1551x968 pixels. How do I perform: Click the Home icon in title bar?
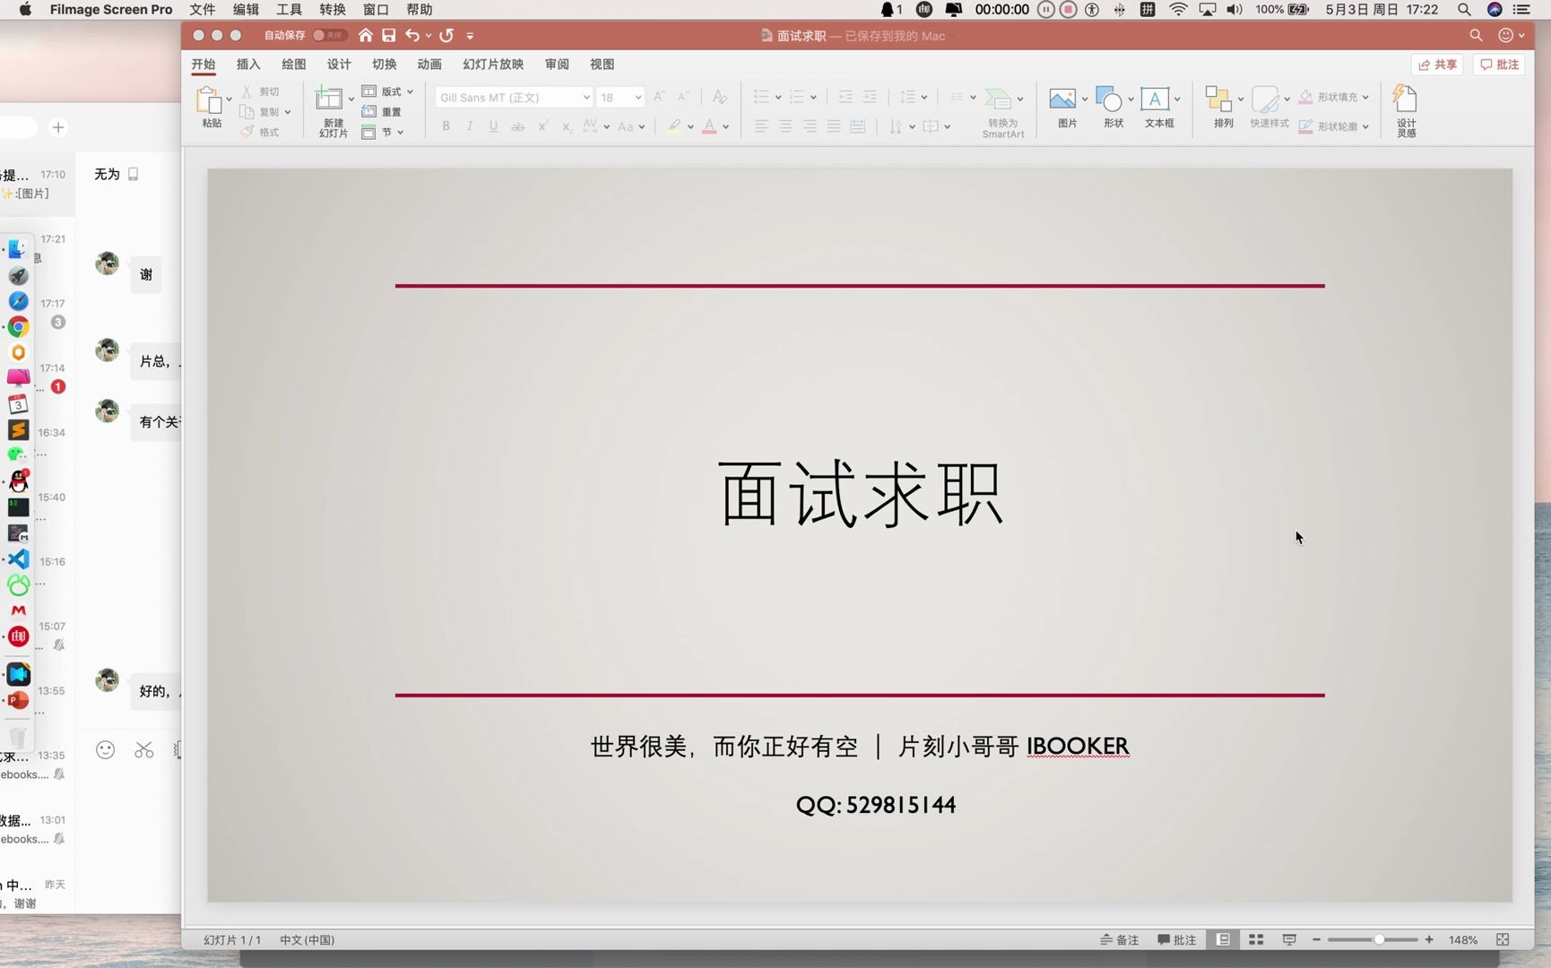click(x=365, y=35)
